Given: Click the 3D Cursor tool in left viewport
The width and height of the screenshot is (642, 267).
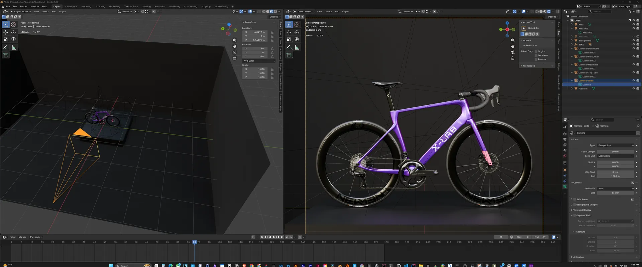Looking at the screenshot, I should point(14,24).
